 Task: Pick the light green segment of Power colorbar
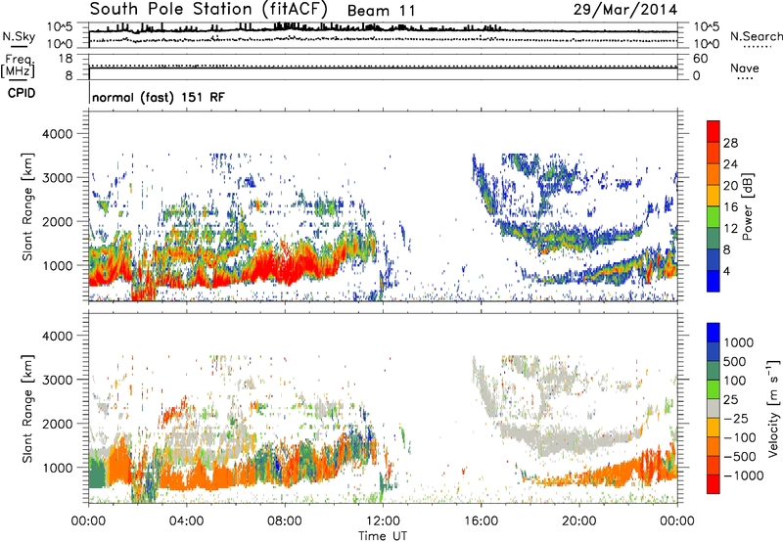[714, 217]
